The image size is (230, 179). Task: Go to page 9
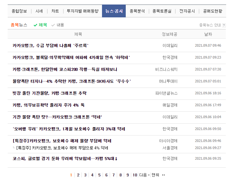[127, 175]
